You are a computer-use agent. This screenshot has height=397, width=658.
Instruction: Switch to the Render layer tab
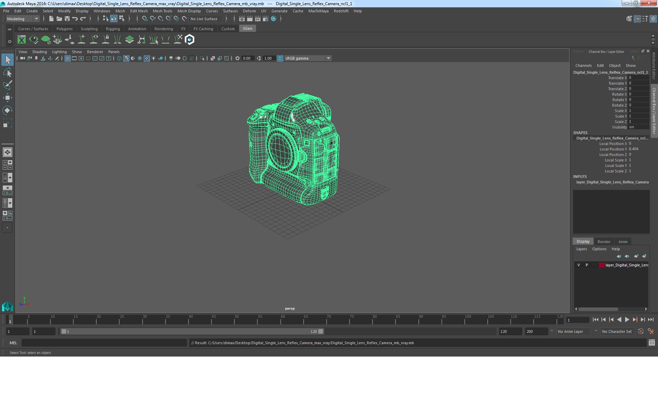(604, 242)
